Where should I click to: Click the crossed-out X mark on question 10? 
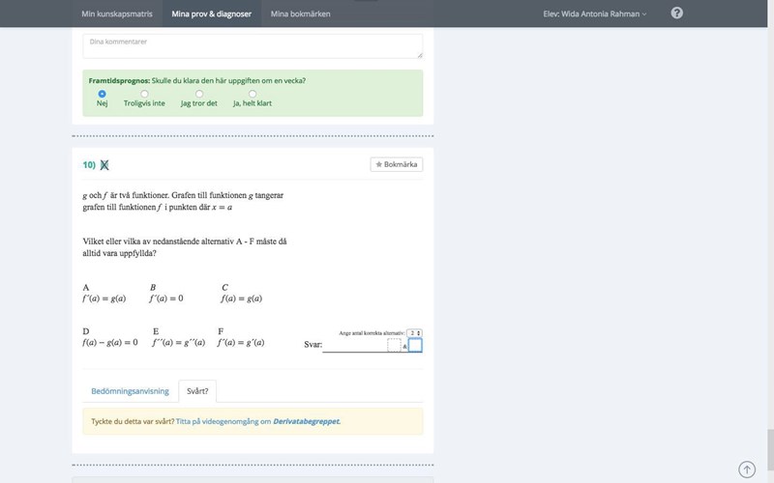tap(104, 165)
